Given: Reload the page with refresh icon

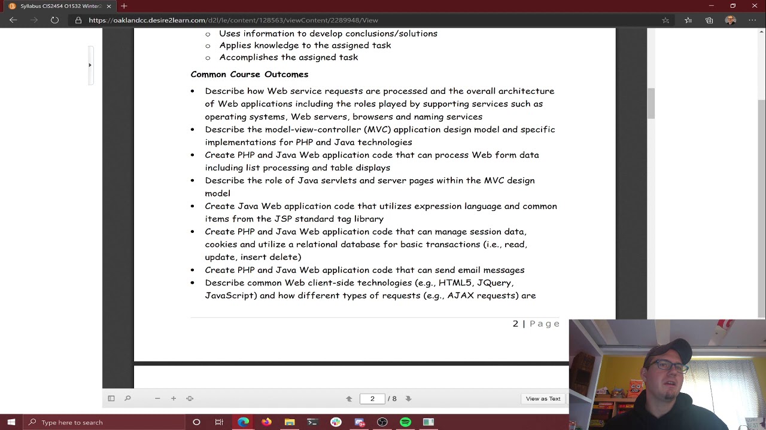Looking at the screenshot, I should click(54, 20).
